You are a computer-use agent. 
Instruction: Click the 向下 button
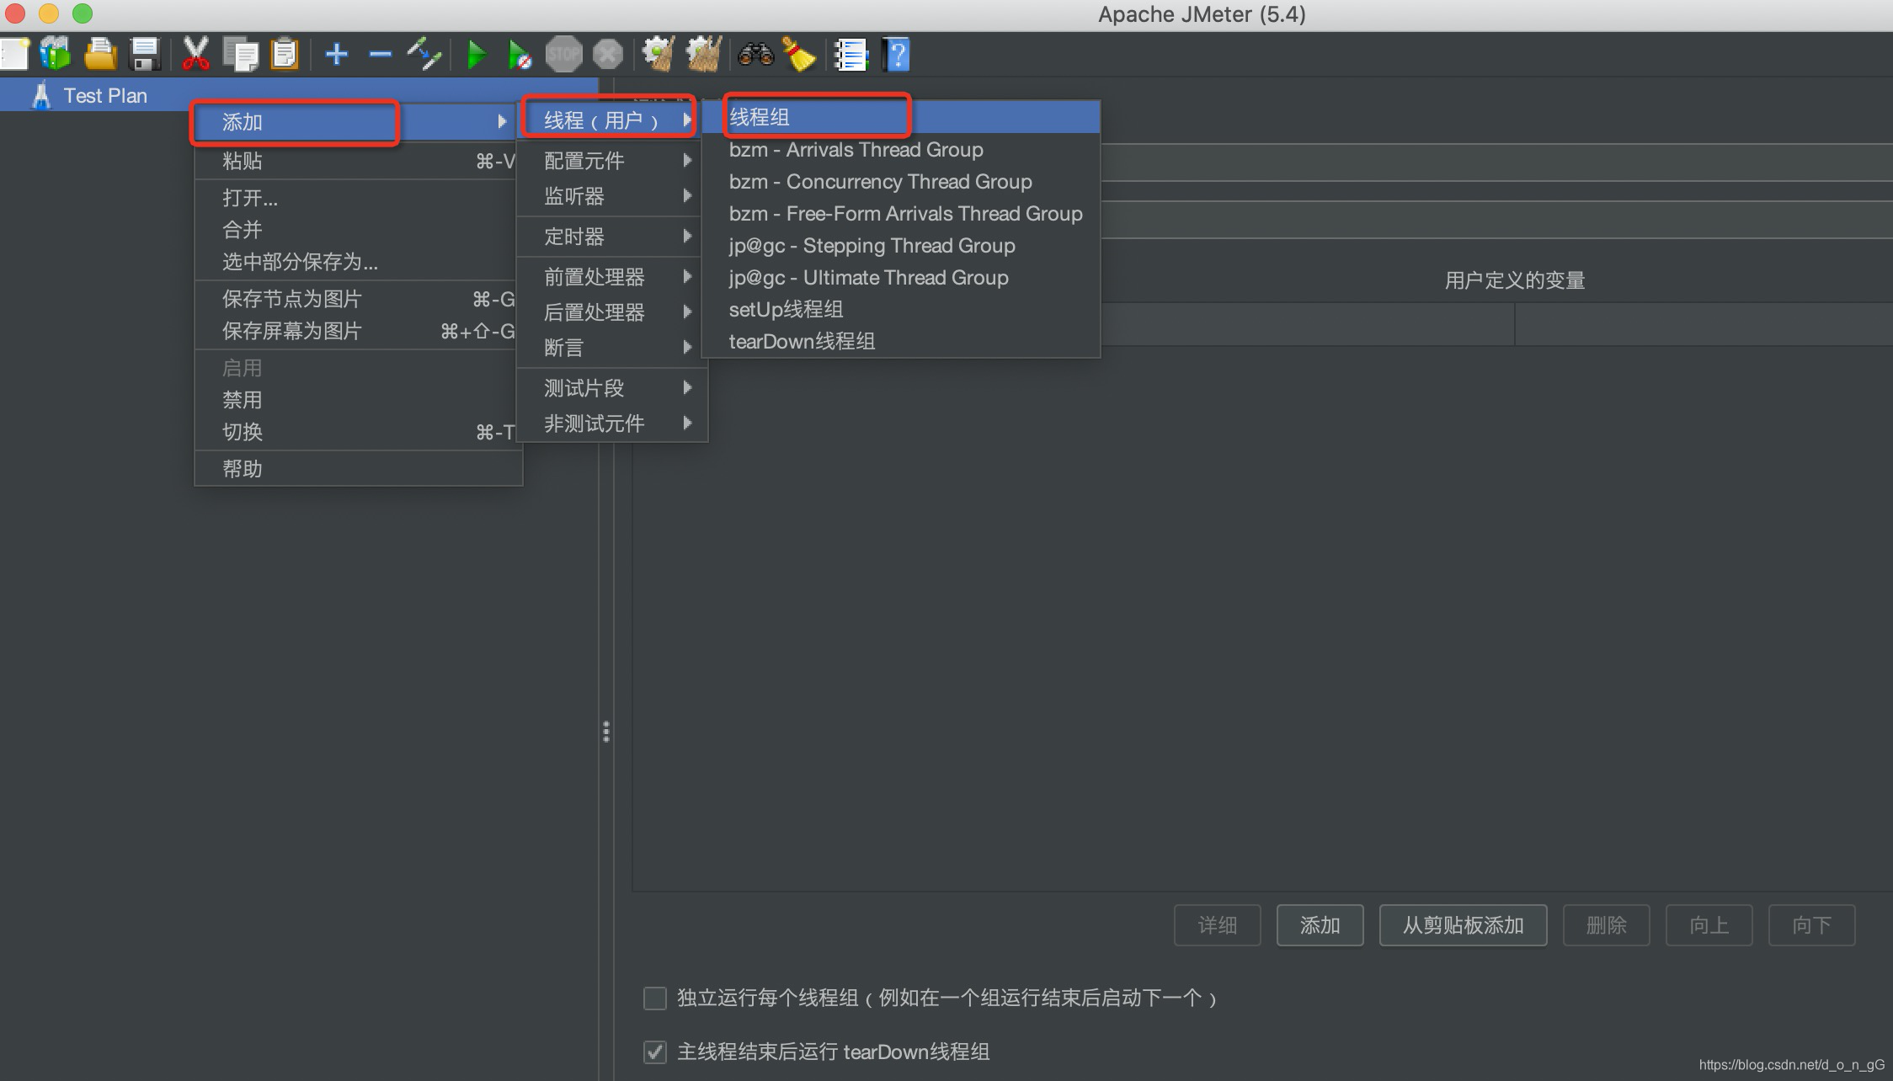coord(1811,925)
